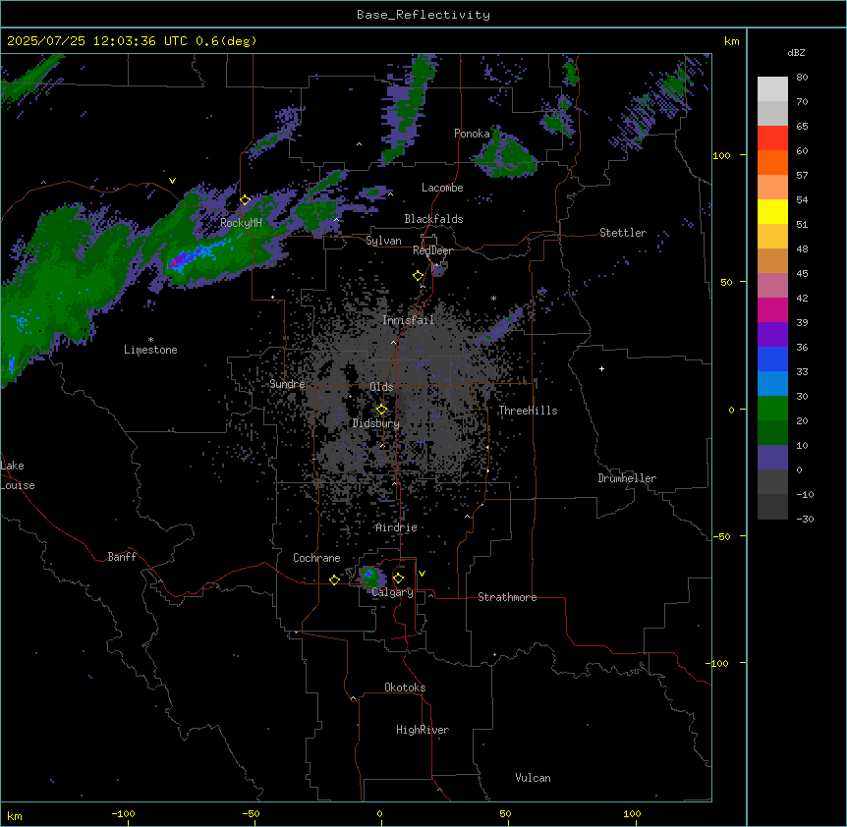
Task: Select the bright yellow swatch in the legend
Action: (x=772, y=211)
